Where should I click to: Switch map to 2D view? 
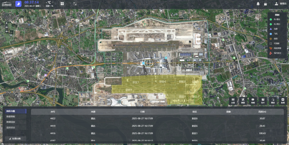point(7,27)
